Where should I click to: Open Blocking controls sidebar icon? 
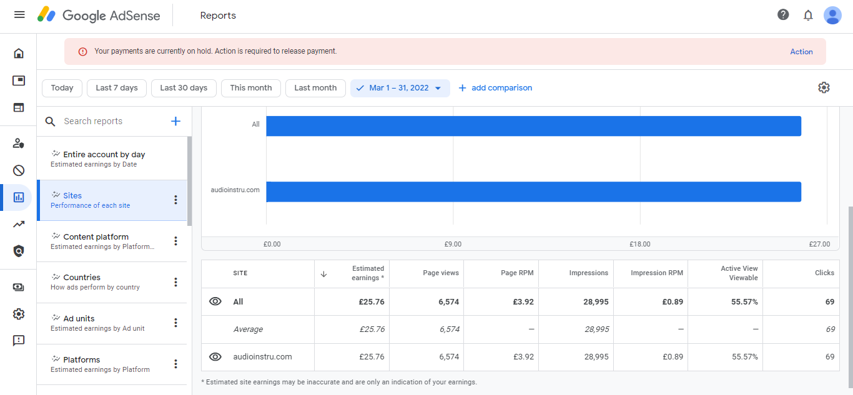(19, 170)
